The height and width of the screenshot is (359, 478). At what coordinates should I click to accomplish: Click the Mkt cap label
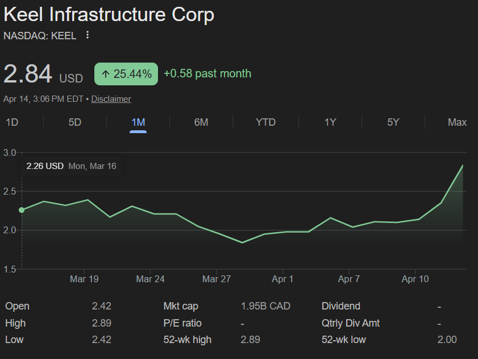click(181, 306)
